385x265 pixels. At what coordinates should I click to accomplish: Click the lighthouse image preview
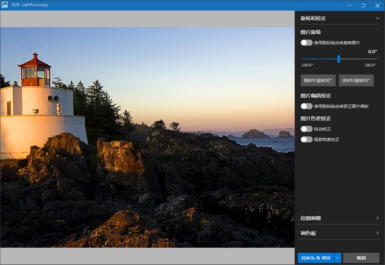point(147,137)
